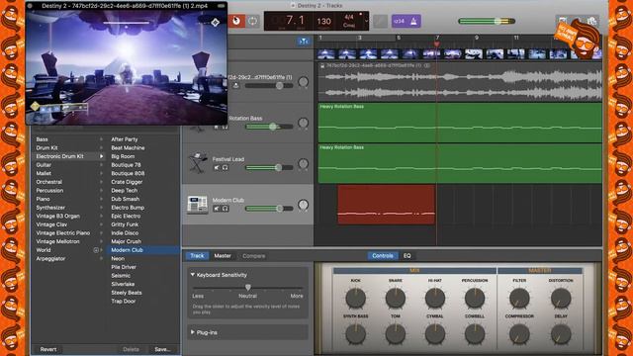Click the playhead marker at bar 7

(x=436, y=44)
